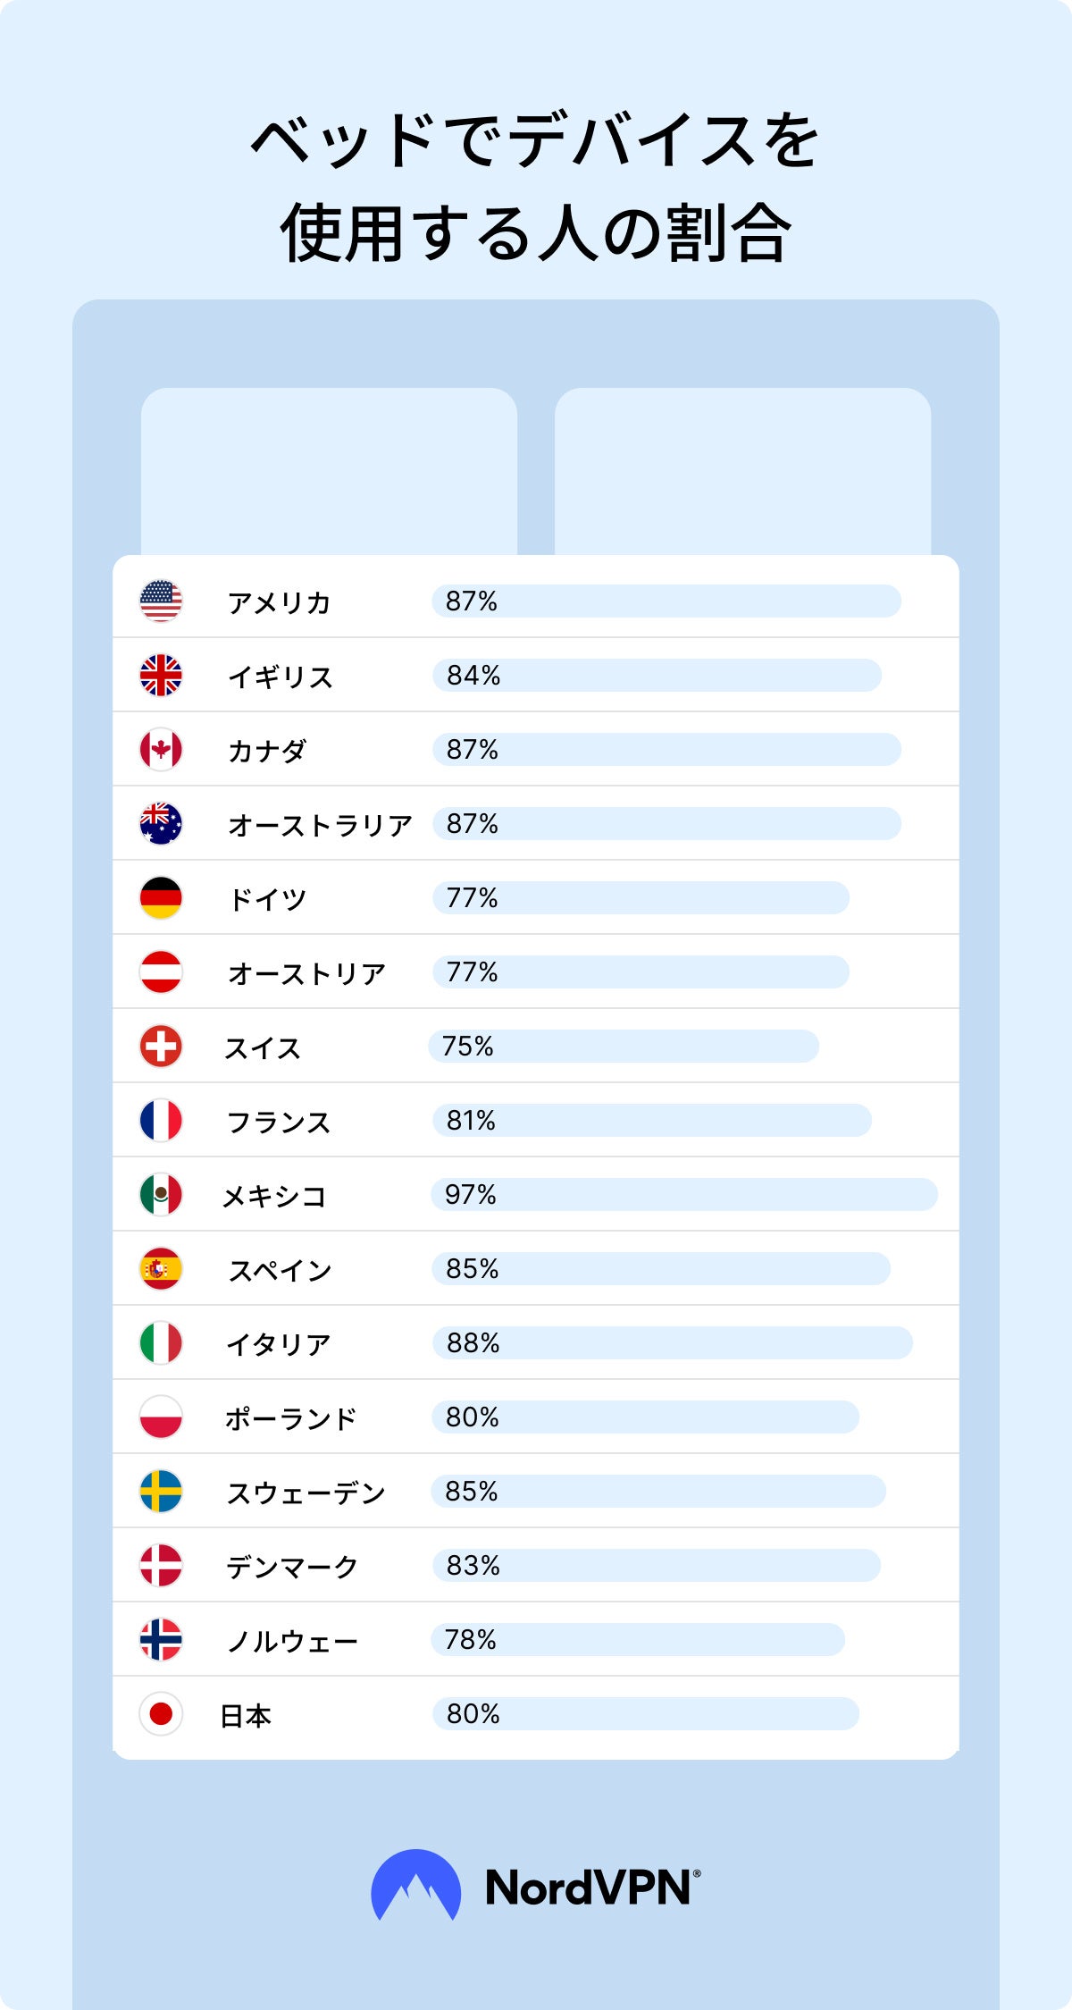Click the Switzerland 75% bar
1072x2010 pixels.
point(624,1046)
